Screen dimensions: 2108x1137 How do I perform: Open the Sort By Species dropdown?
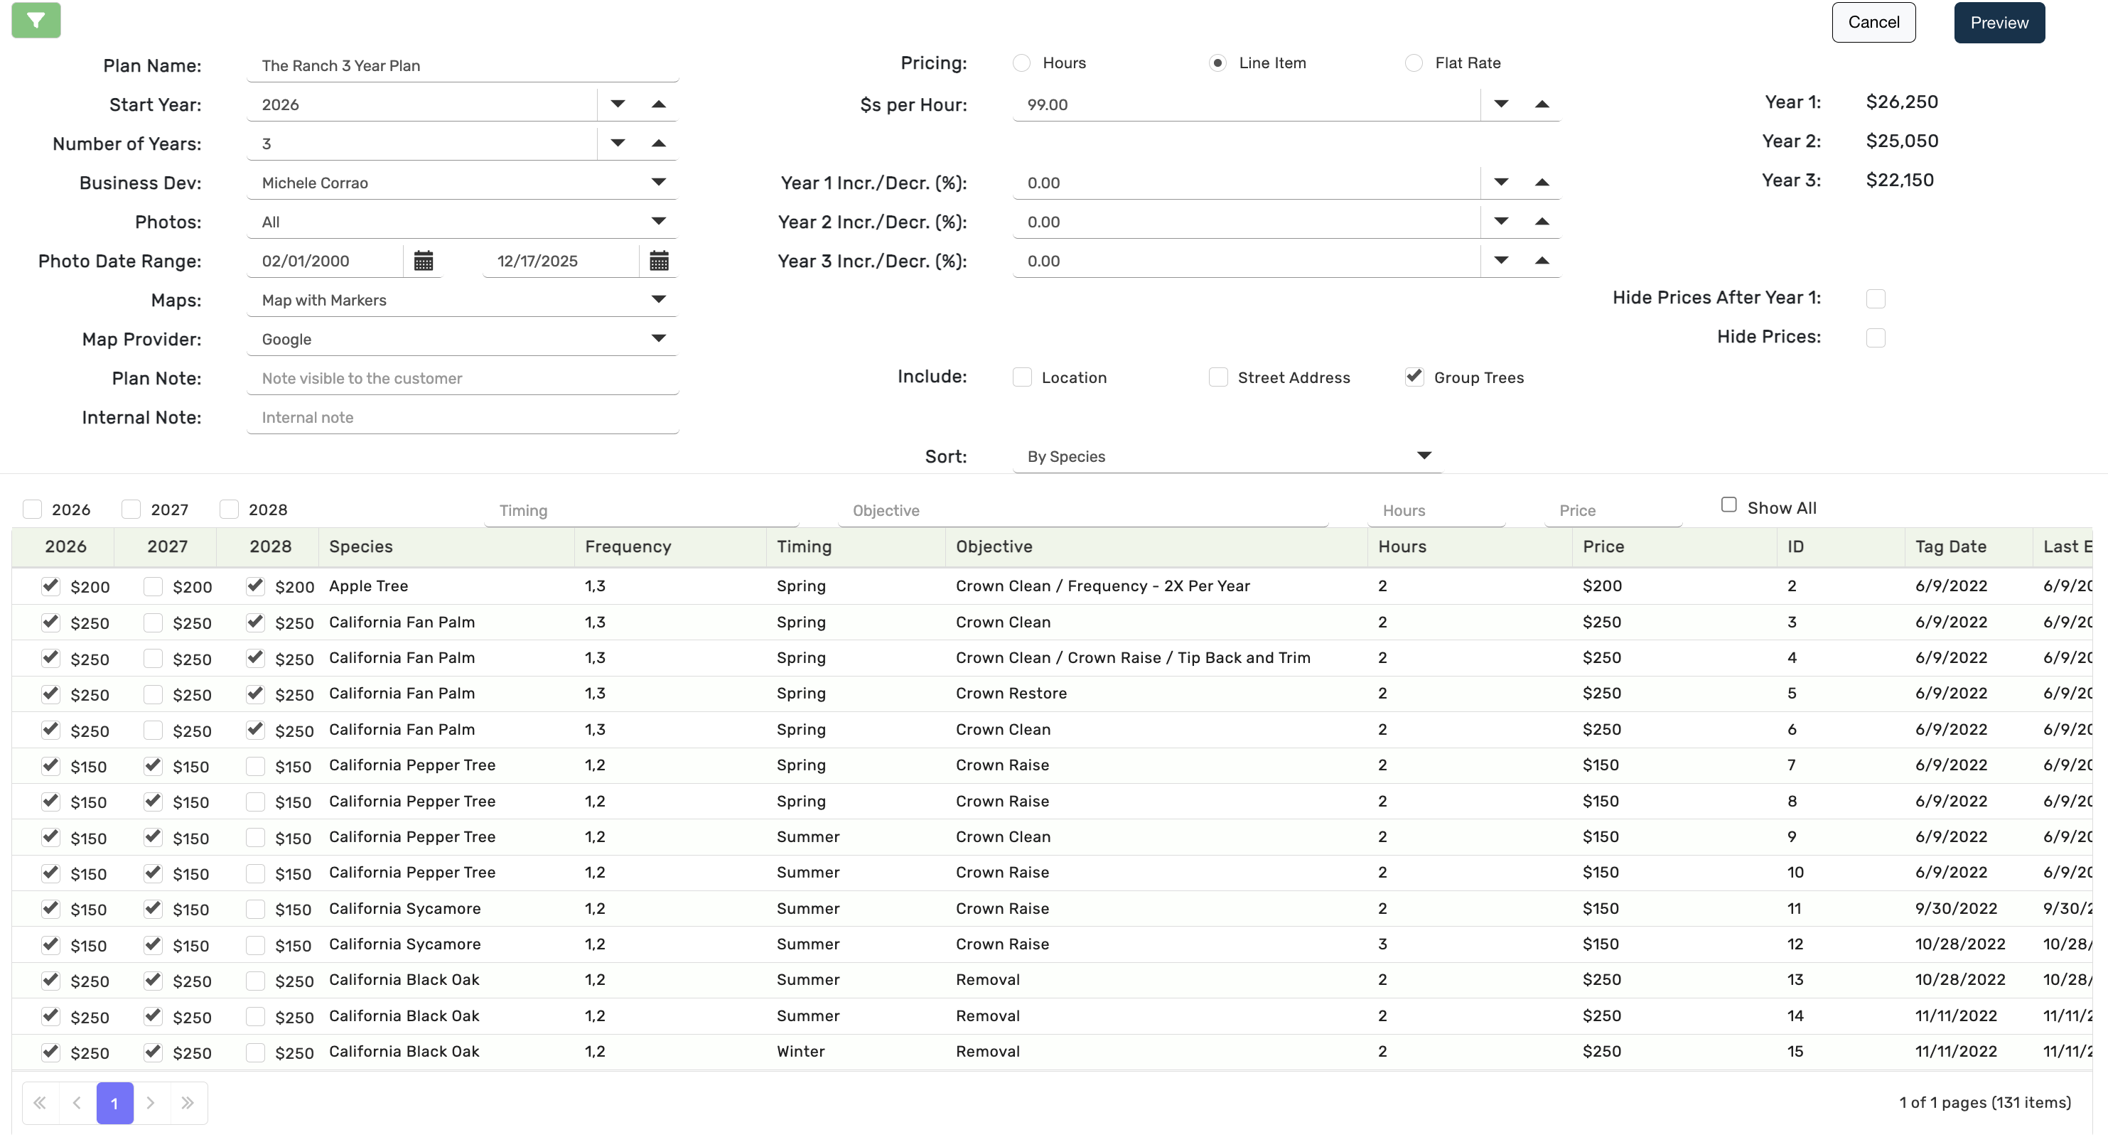tap(1424, 456)
